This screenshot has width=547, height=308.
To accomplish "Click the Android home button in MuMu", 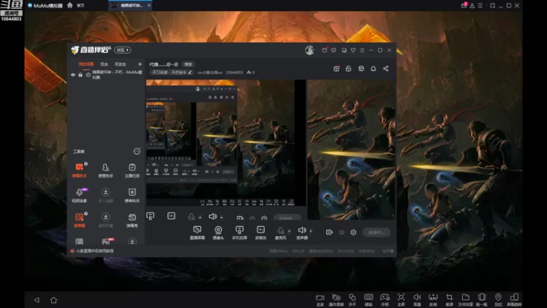I will [x=53, y=300].
